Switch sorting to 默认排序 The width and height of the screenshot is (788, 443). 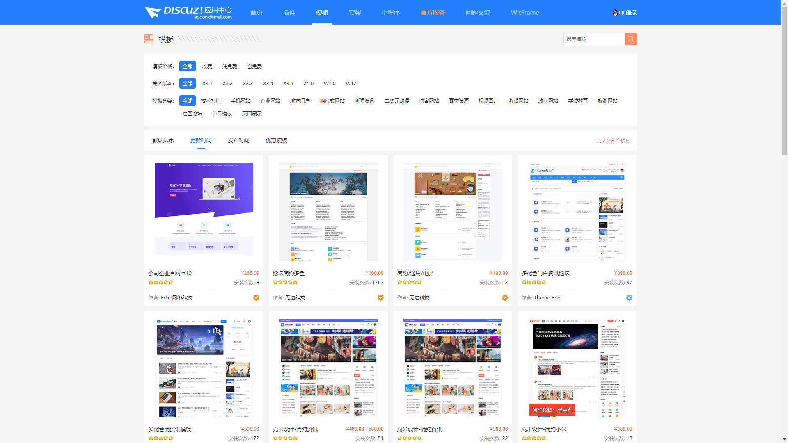tap(163, 140)
